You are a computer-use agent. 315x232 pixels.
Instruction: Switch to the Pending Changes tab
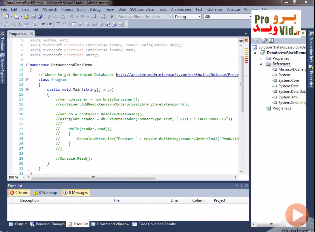pyautogui.click(x=47, y=224)
